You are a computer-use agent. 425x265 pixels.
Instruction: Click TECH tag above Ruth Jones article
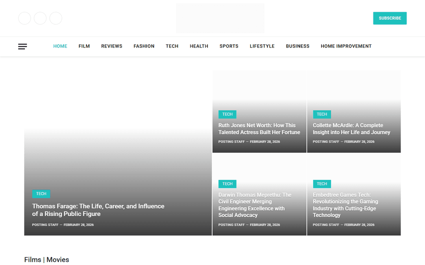(x=227, y=114)
